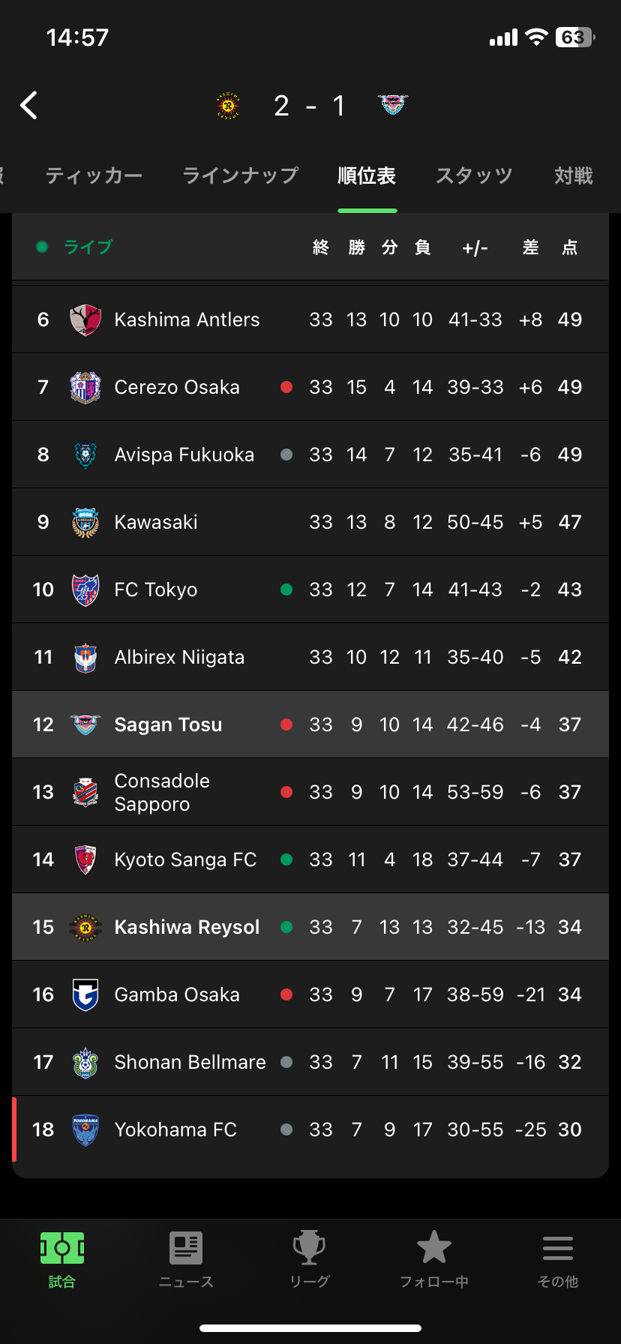Open Kashiwa Reysol crest in score header
The height and width of the screenshot is (1344, 621).
[228, 106]
